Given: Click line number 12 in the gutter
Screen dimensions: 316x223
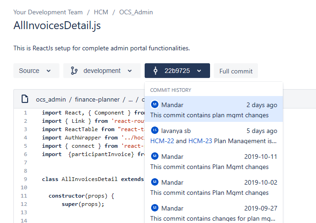Looking at the screenshot, I should 24,204.
